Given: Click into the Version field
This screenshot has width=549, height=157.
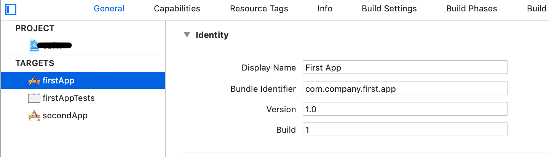Looking at the screenshot, I should click(405, 109).
